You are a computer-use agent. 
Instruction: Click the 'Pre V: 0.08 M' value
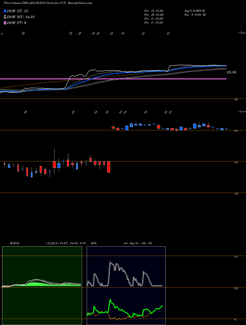click(195, 15)
